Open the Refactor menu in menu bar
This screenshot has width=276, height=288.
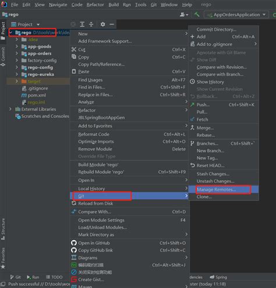[x=95, y=5]
